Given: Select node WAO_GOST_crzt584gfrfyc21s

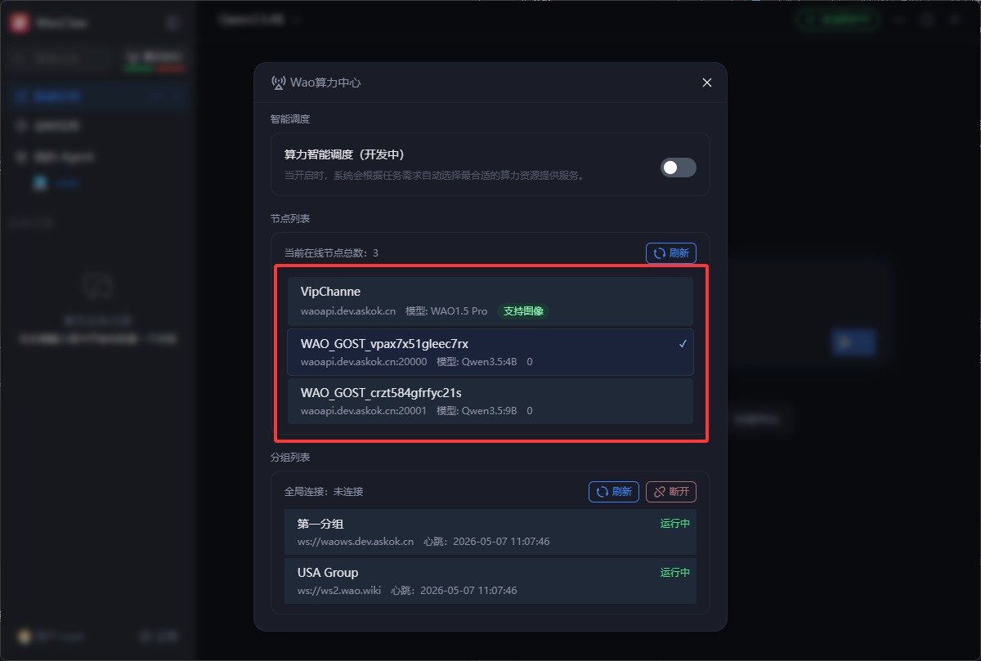Looking at the screenshot, I should 490,401.
